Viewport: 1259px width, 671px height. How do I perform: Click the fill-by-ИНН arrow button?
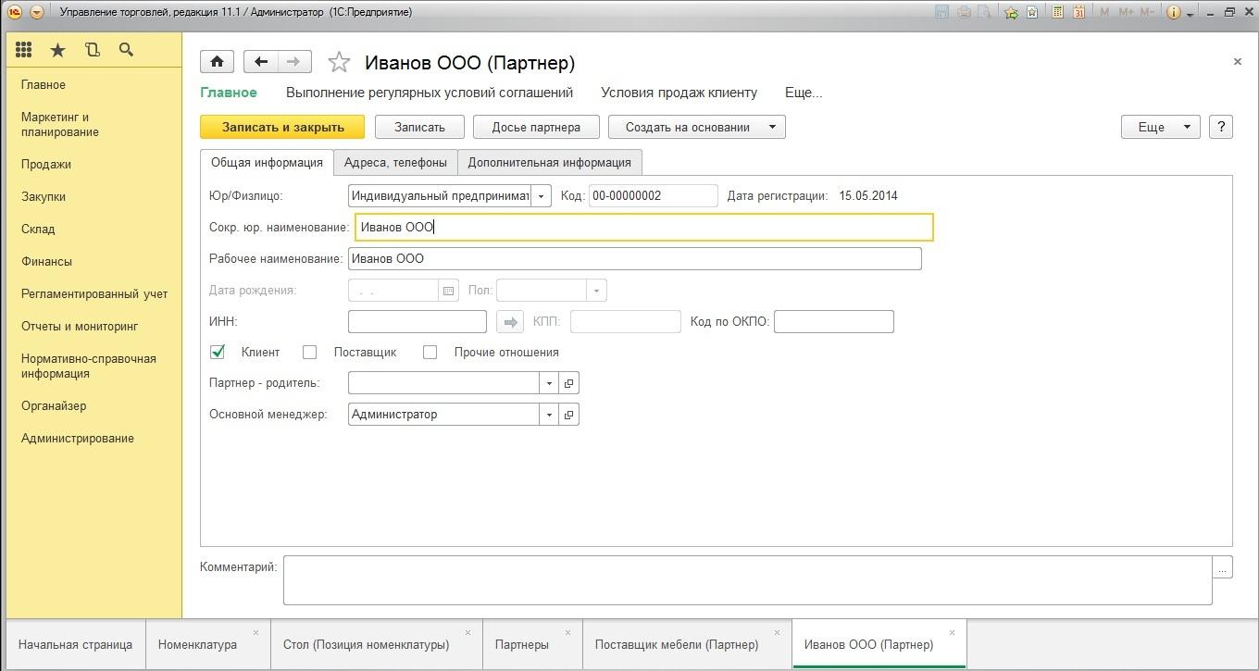[510, 322]
